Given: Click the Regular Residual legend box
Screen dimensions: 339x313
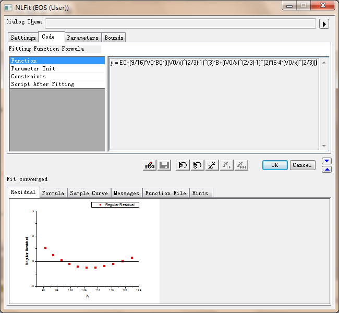Looking at the screenshot, I should pos(115,204).
